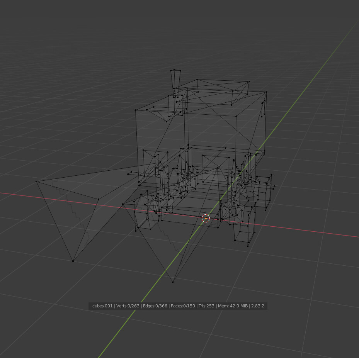Click the Edges:0/366 statistic
The height and width of the screenshot is (358, 359).
[155, 306]
